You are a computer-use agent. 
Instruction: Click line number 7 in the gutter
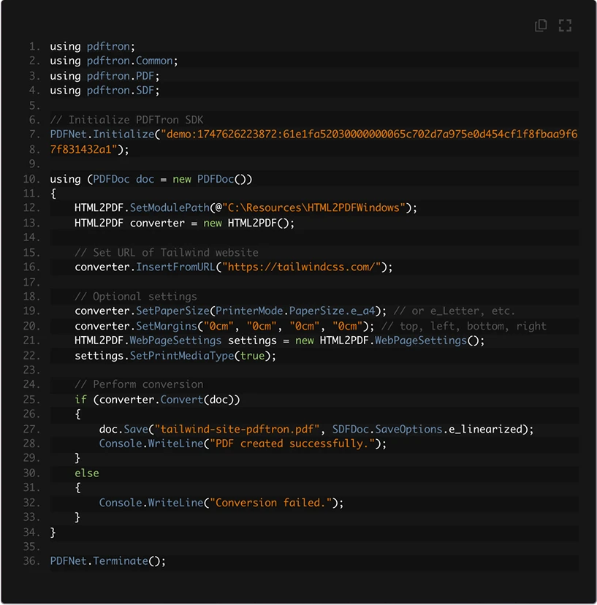pos(34,134)
